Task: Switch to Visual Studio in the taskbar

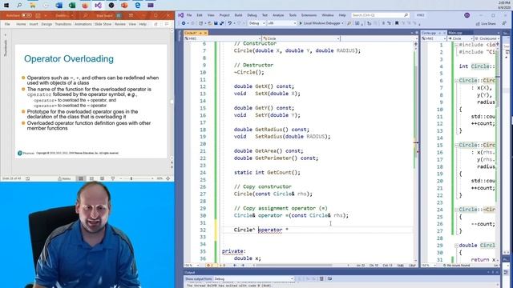Action: (x=98, y=6)
